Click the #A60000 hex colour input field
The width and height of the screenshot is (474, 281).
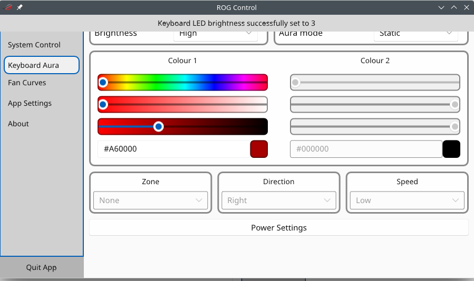173,149
